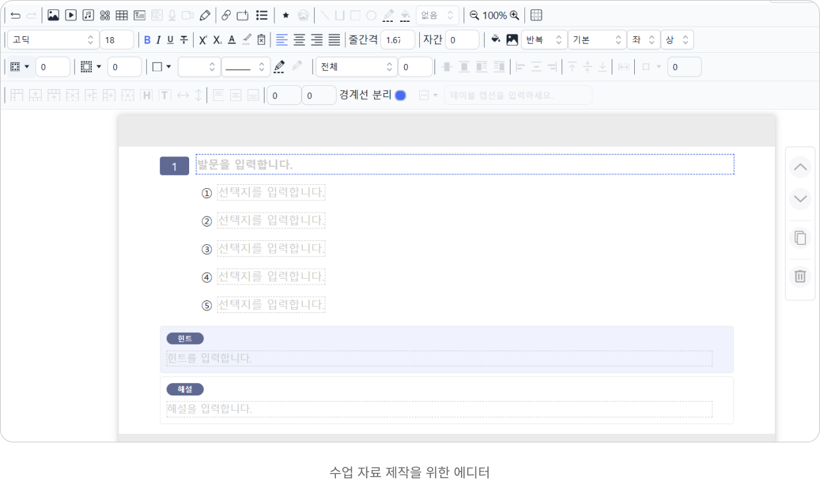Apply superscript formatting
The width and height of the screenshot is (820, 482).
(203, 40)
